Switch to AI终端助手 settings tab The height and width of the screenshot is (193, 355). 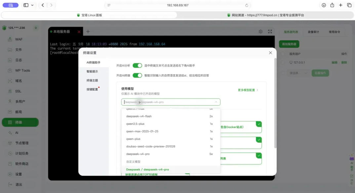(94, 63)
